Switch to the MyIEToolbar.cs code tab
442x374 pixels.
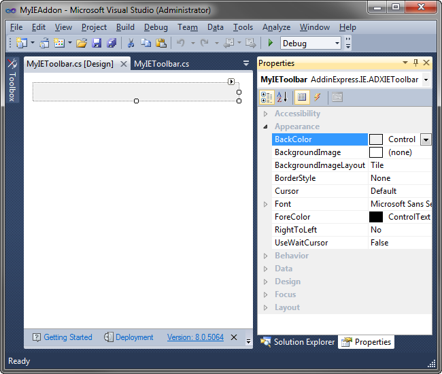pos(161,64)
